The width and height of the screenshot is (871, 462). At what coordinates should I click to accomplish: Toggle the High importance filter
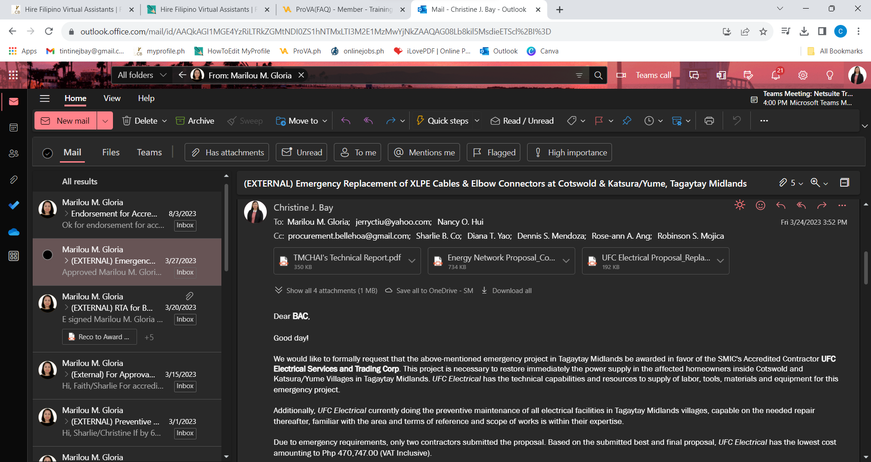(x=569, y=153)
